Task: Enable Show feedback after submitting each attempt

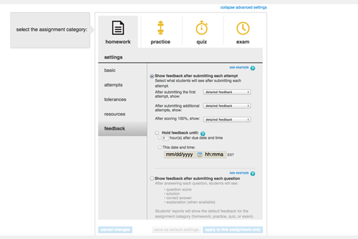Action: point(151,76)
